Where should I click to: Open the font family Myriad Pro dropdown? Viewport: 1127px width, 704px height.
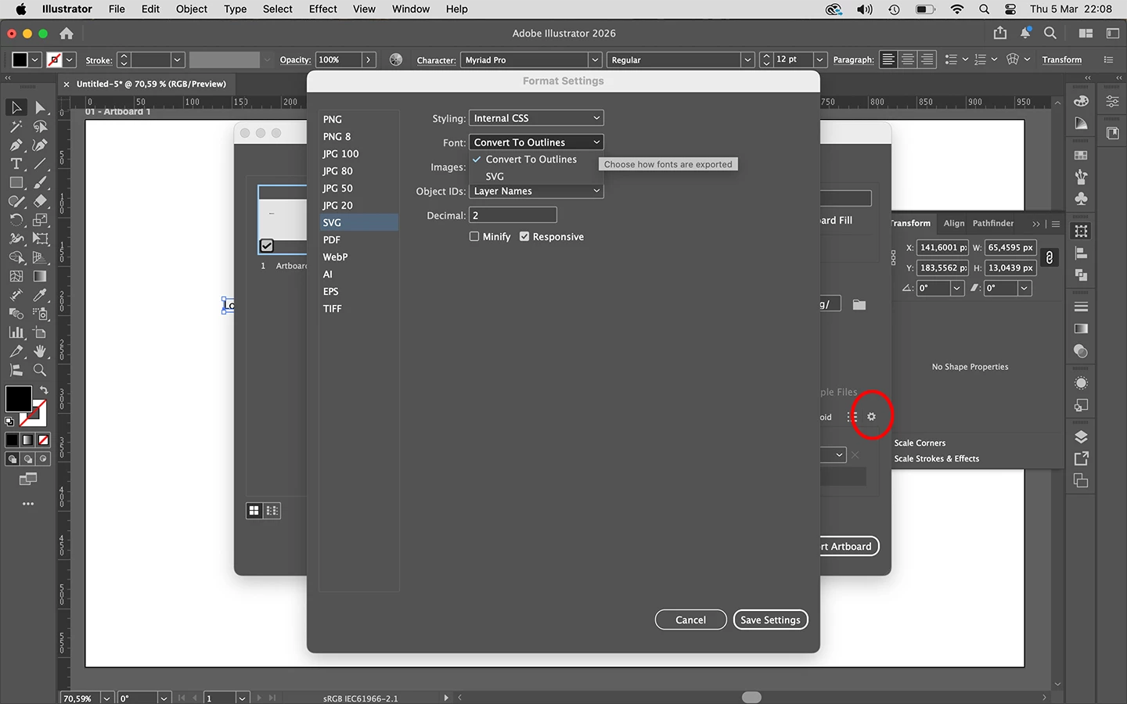[595, 59]
